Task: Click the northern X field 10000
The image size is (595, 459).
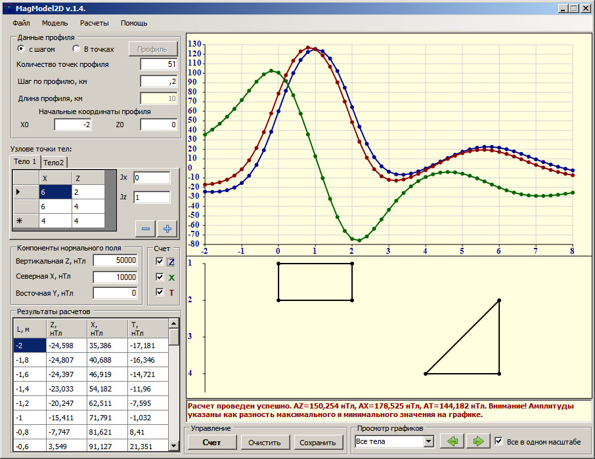Action: (x=116, y=277)
